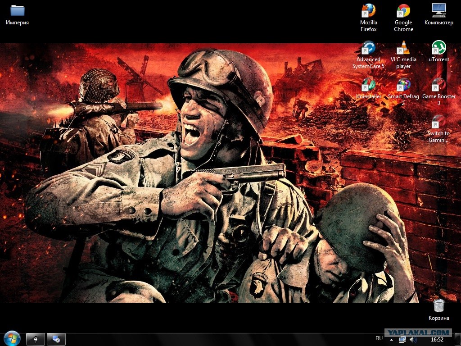The width and height of the screenshot is (461, 346).
Task: Open the Империя folder icon
Action: [x=18, y=14]
